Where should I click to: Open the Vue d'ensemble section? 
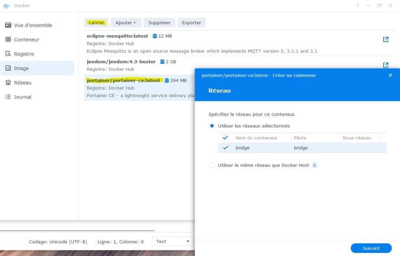pos(37,25)
